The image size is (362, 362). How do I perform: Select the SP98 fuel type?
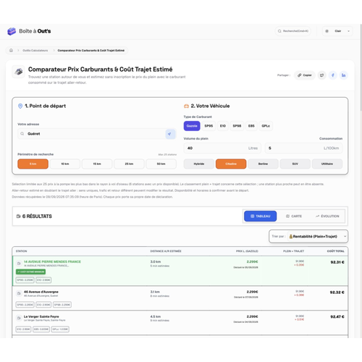tap(237, 126)
